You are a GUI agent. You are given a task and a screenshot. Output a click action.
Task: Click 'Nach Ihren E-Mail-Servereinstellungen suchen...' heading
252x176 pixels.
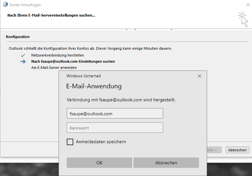pyautogui.click(x=51, y=15)
